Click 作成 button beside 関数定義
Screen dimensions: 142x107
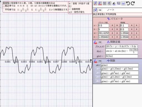point(100,42)
